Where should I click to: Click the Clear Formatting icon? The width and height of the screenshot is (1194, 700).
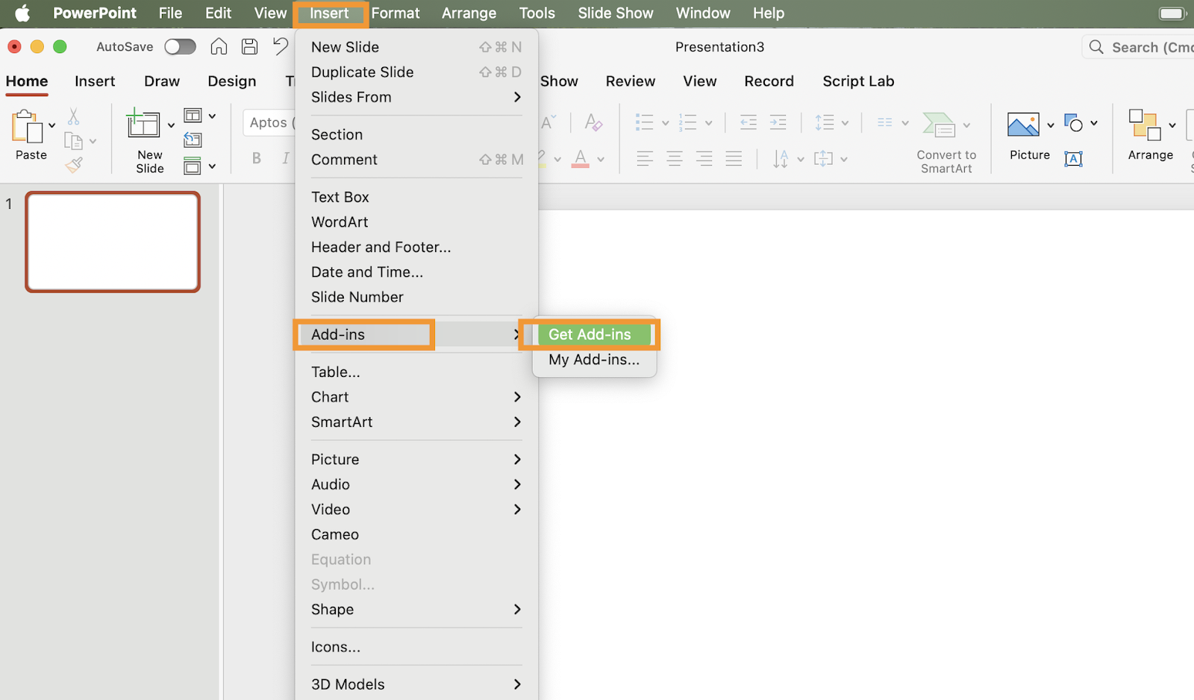594,122
